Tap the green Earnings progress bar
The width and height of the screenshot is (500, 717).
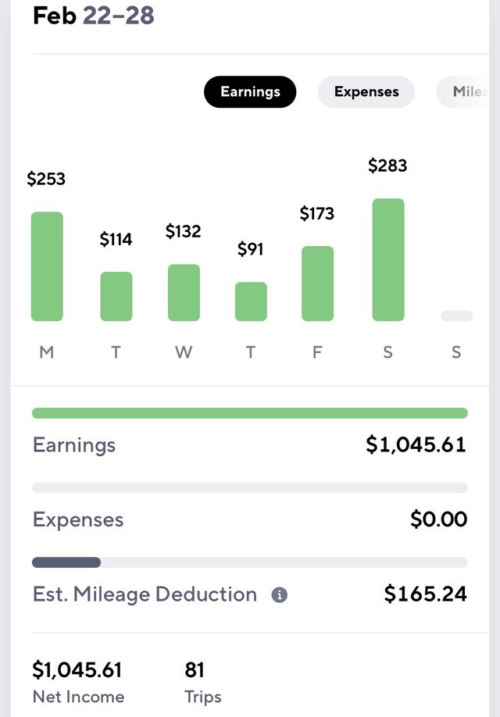[250, 413]
